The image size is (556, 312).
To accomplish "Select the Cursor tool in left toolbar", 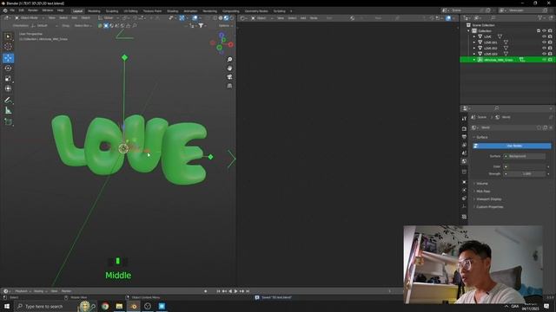I will (x=8, y=47).
